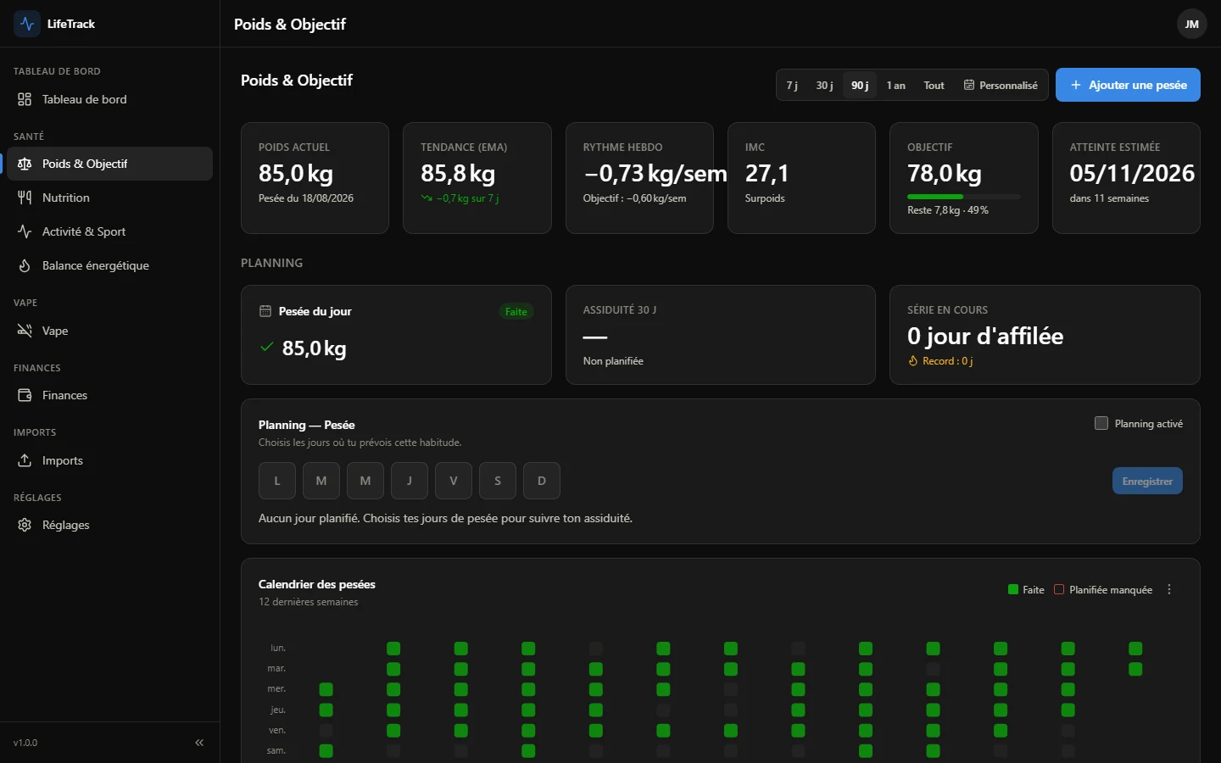
Task: Collapse the sidebar with the double chevron
Action: tap(199, 743)
